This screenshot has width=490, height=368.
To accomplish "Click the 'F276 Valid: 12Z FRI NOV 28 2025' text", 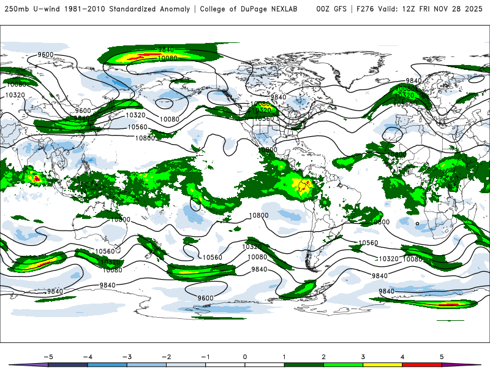I will (420, 9).
